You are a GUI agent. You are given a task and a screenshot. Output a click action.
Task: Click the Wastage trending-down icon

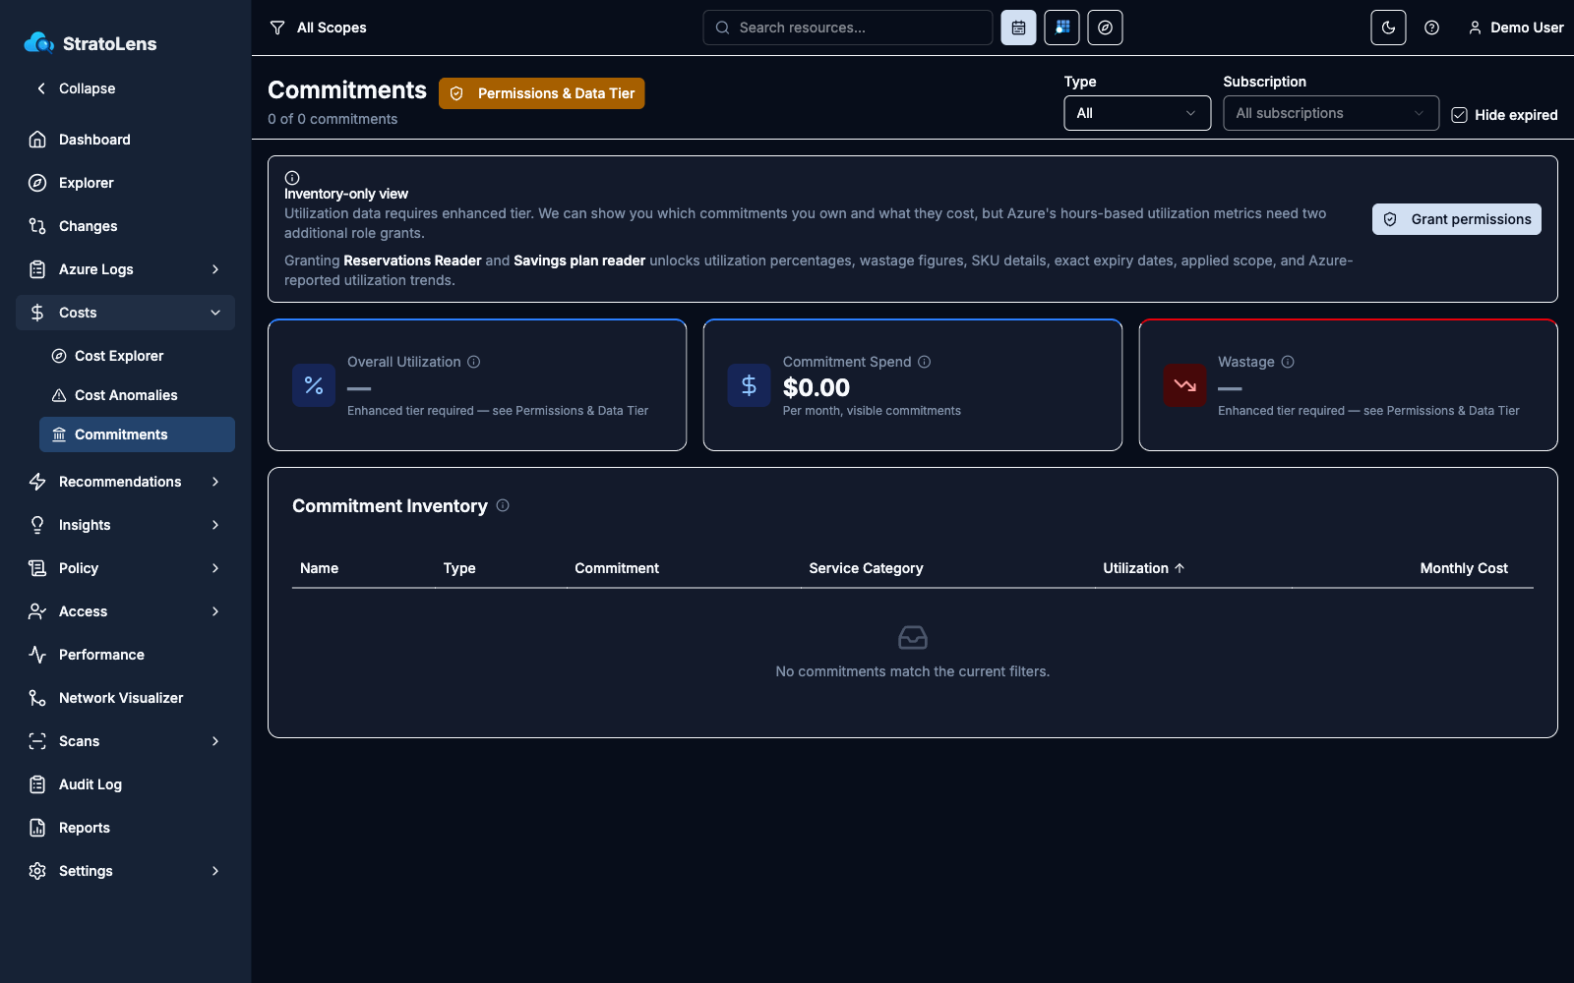pyautogui.click(x=1184, y=385)
